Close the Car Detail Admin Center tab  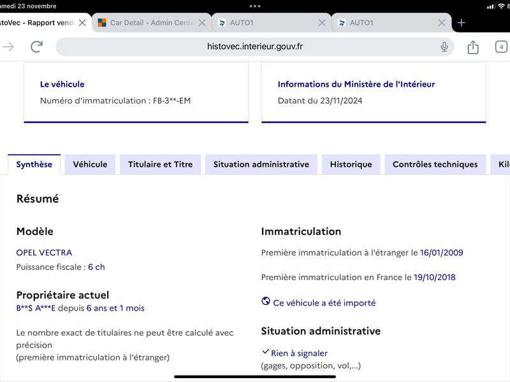tap(202, 23)
